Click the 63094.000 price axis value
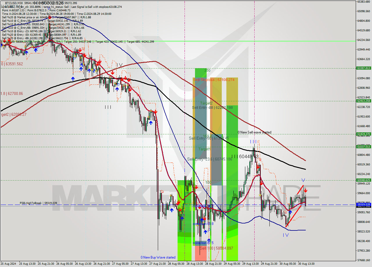 (x=364, y=78)
